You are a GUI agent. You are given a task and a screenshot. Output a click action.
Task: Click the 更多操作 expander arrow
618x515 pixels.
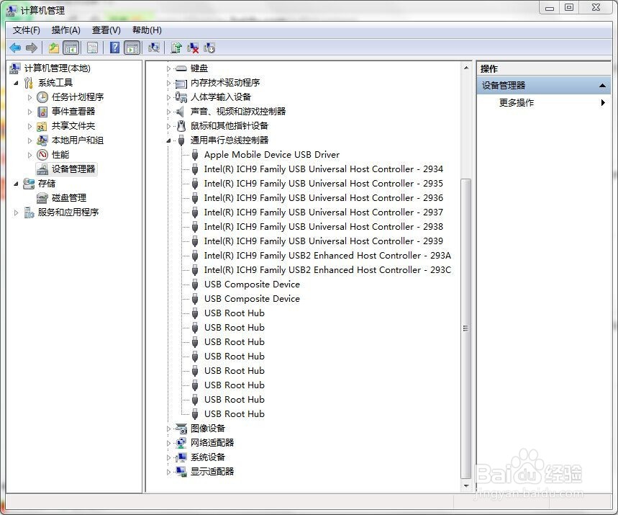603,102
